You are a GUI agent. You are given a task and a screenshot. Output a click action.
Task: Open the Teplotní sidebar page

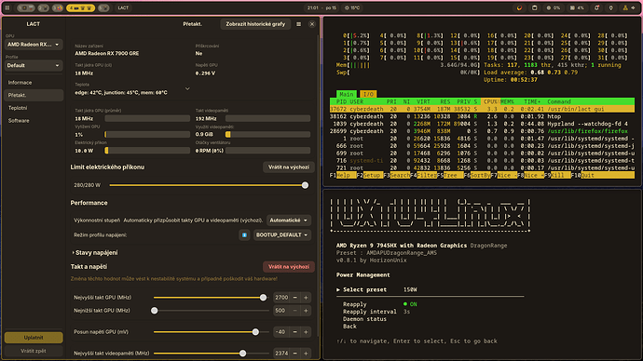[x=34, y=108]
